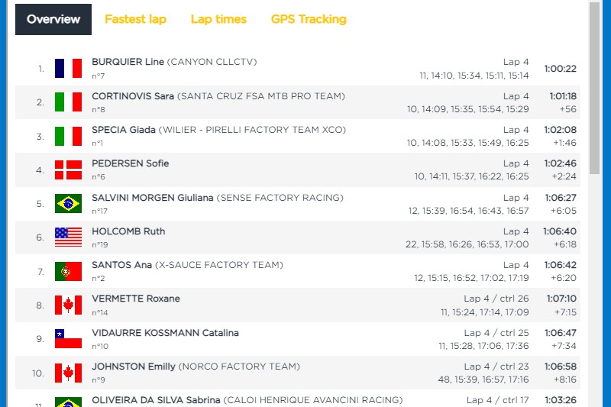Screen dimensions: 611x407
Task: Click the Chilean flag beside VIDAURRE KOSSMANN Catalina
Action: 68,339
